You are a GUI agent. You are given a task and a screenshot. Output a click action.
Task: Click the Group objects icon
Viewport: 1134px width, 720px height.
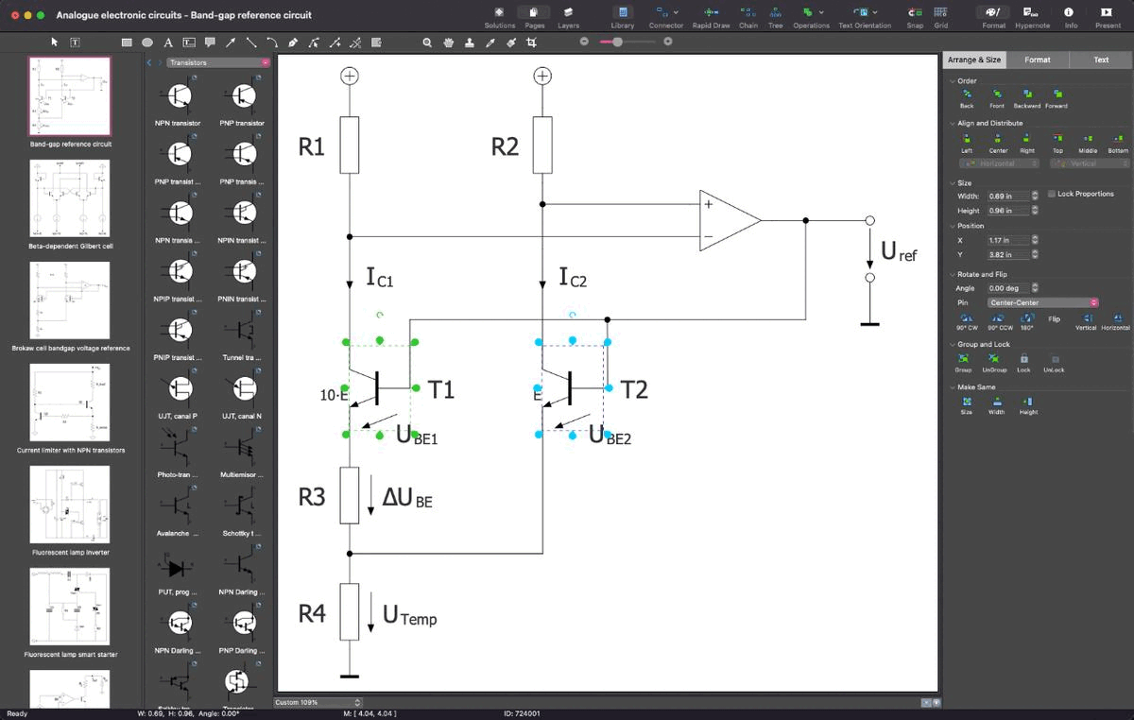965,359
